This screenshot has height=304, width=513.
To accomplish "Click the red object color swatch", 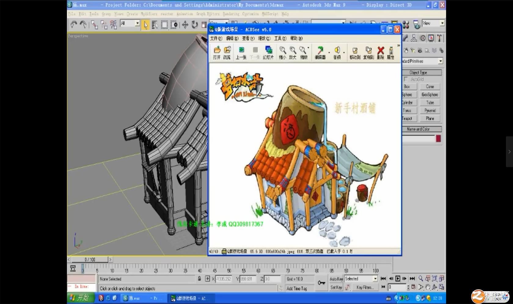I will click(438, 139).
